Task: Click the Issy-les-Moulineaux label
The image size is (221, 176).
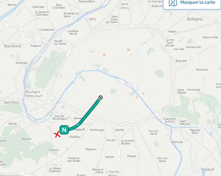Action: [x=59, y=117]
